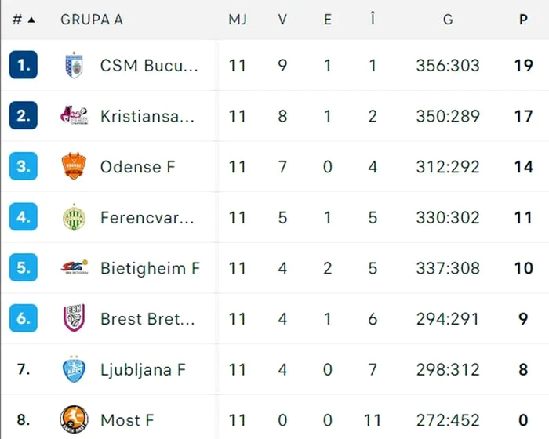Open the Odense F team link
Viewport: 549px width, 439px height.
[137, 167]
